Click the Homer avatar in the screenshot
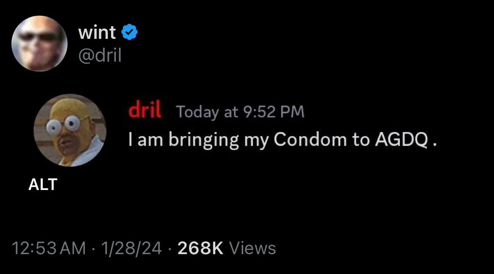494x274 pixels. tap(70, 130)
